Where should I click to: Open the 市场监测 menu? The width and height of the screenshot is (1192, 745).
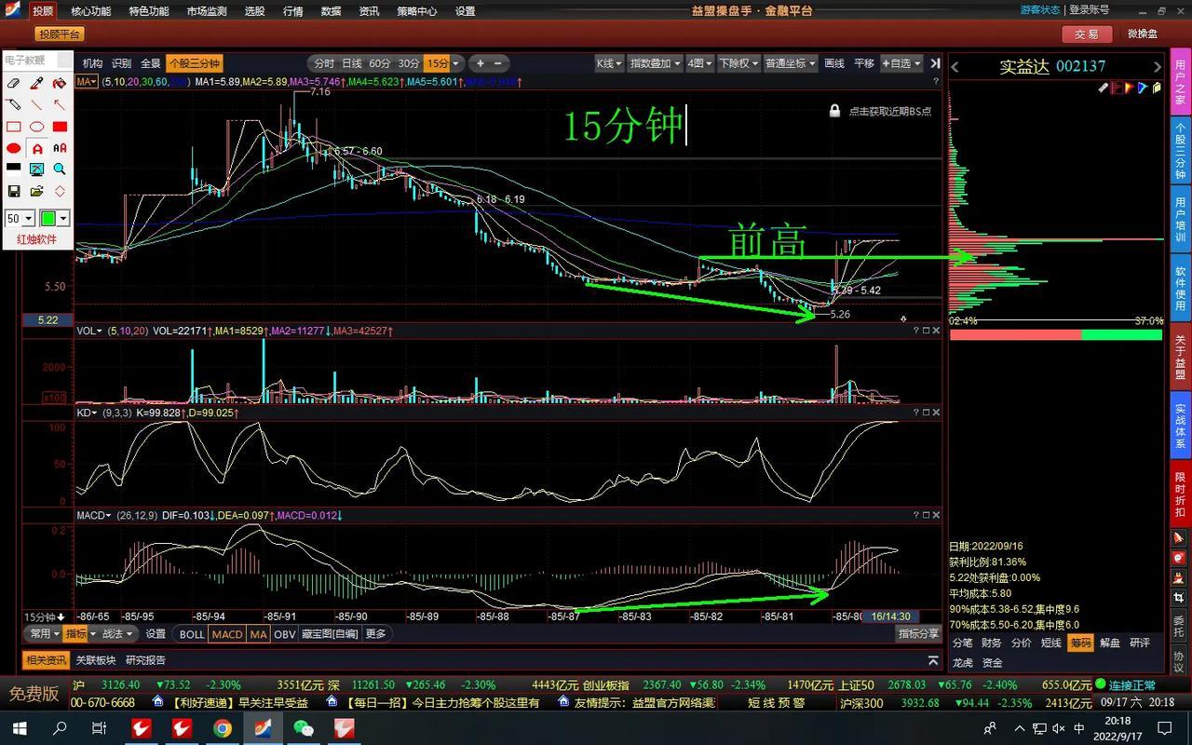[x=206, y=11]
